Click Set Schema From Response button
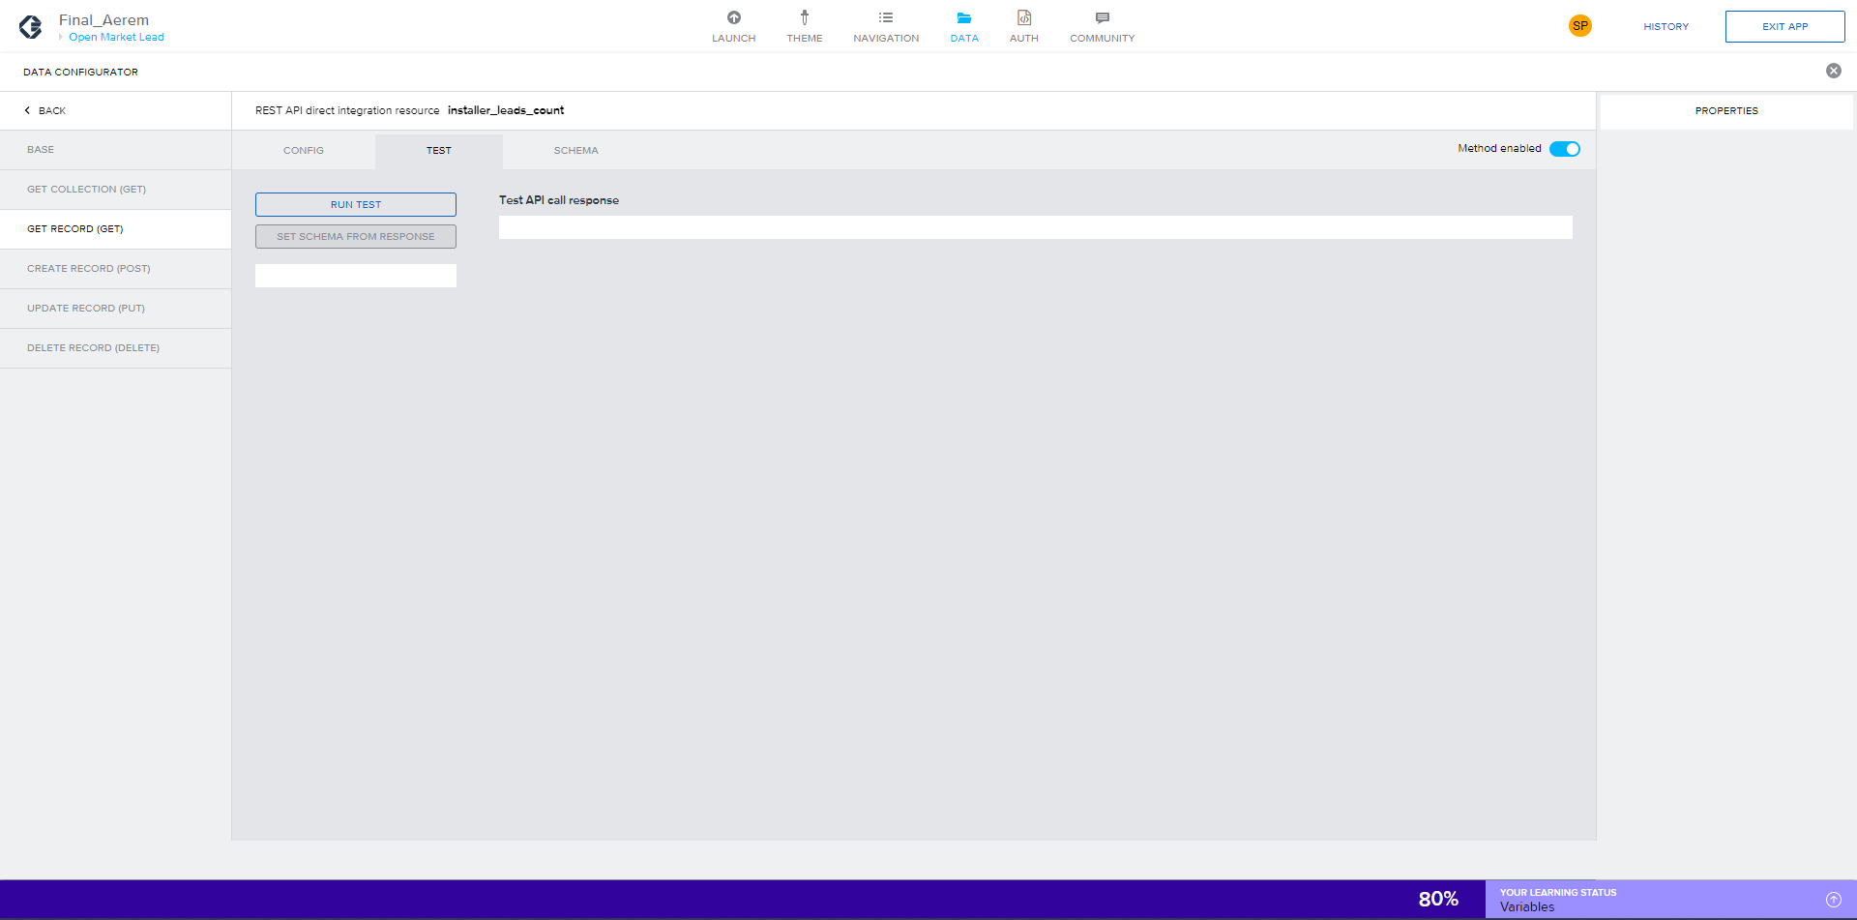This screenshot has width=1857, height=920. pyautogui.click(x=356, y=237)
